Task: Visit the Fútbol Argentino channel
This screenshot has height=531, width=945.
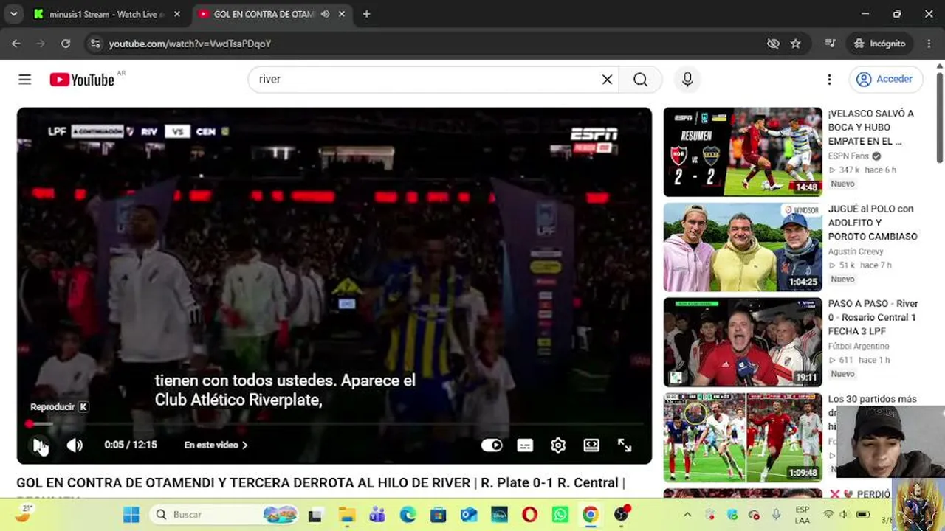Action: point(859,346)
